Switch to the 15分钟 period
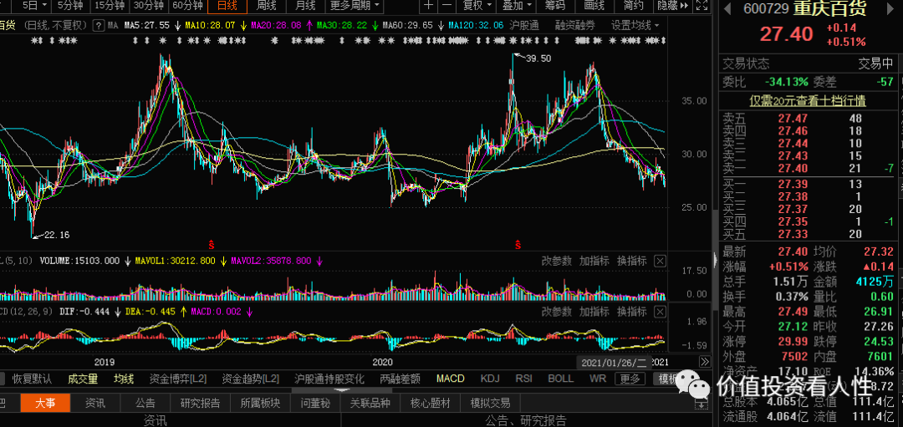The height and width of the screenshot is (427, 903). 110,6
